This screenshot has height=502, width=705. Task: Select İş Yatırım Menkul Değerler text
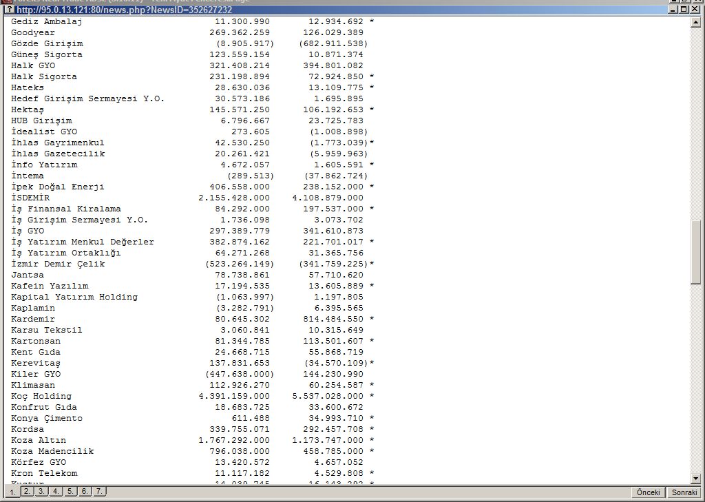coord(83,242)
